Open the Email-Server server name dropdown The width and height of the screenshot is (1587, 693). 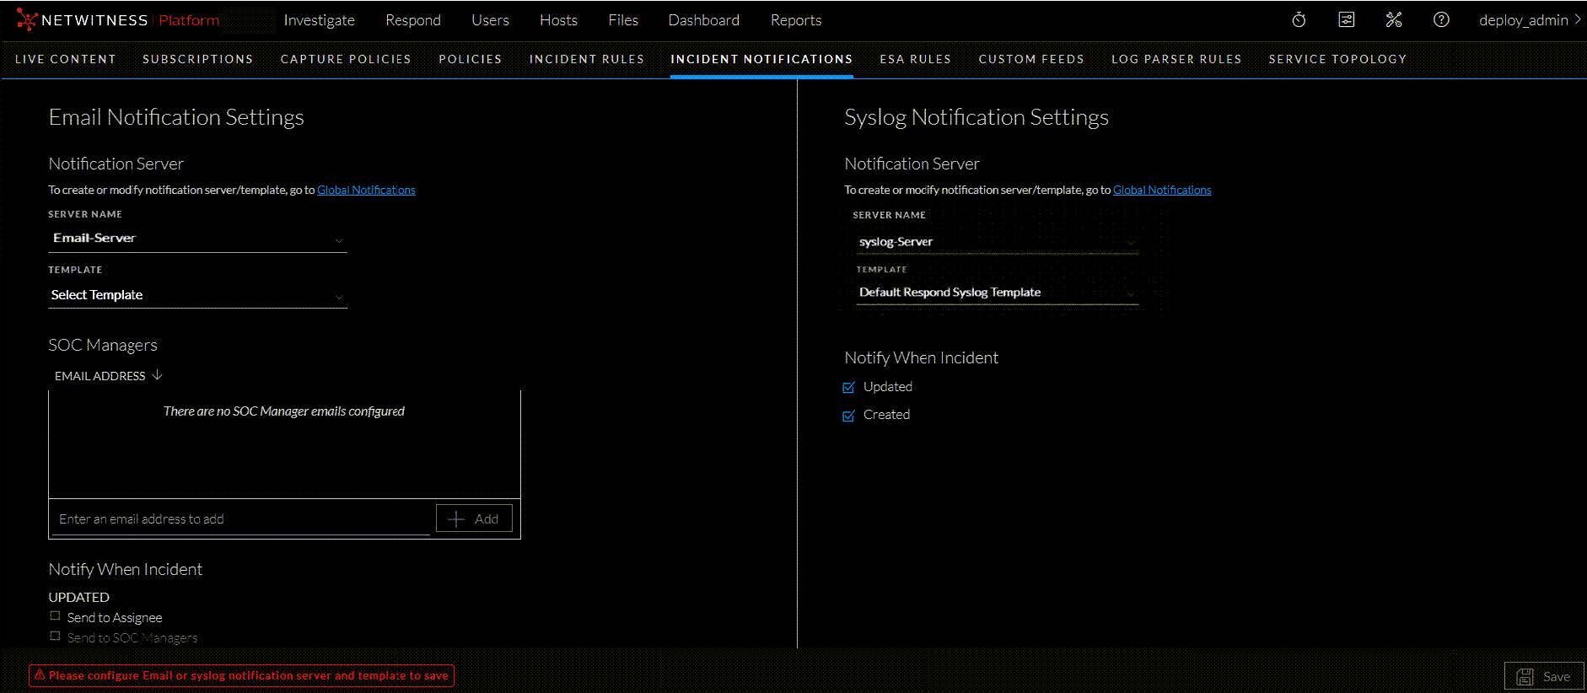pyautogui.click(x=197, y=239)
